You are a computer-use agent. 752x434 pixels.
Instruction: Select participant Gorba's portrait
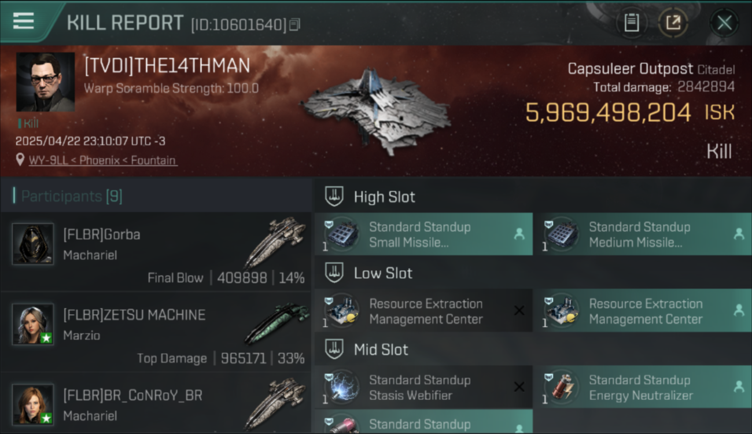point(33,244)
